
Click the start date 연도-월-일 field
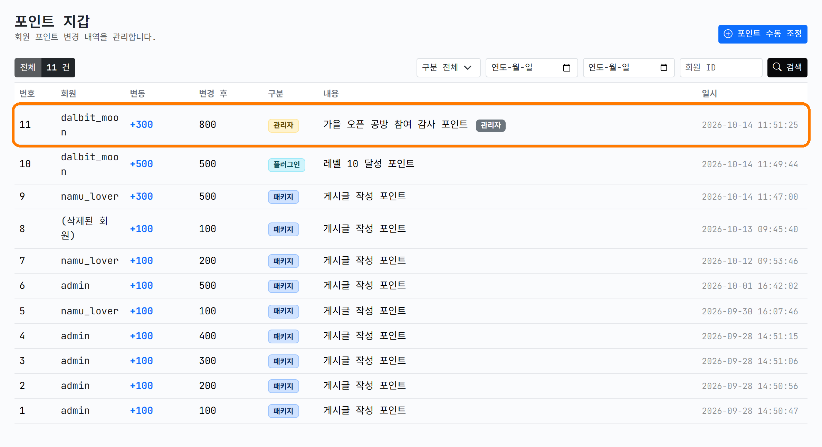point(532,67)
